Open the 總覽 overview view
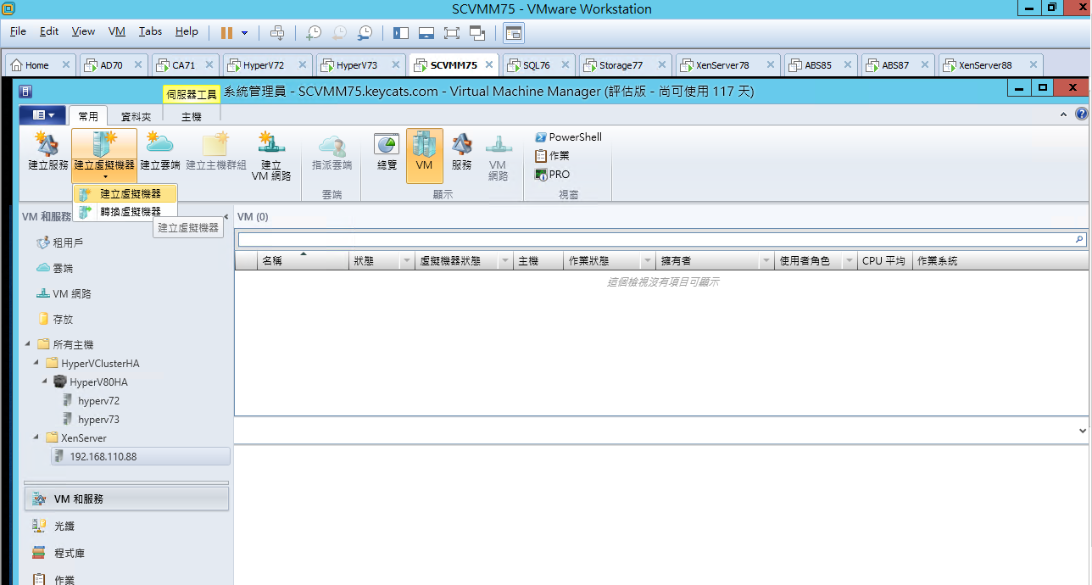This screenshot has width=1092, height=585. (x=387, y=153)
